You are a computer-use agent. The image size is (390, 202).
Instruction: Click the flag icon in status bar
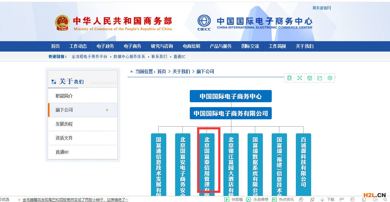click(342, 200)
